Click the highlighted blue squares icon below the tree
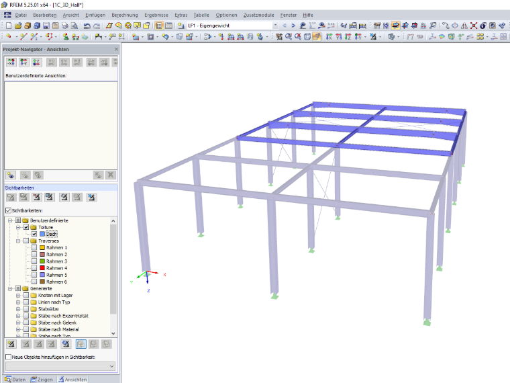This screenshot has width=510, height=383. [81, 344]
